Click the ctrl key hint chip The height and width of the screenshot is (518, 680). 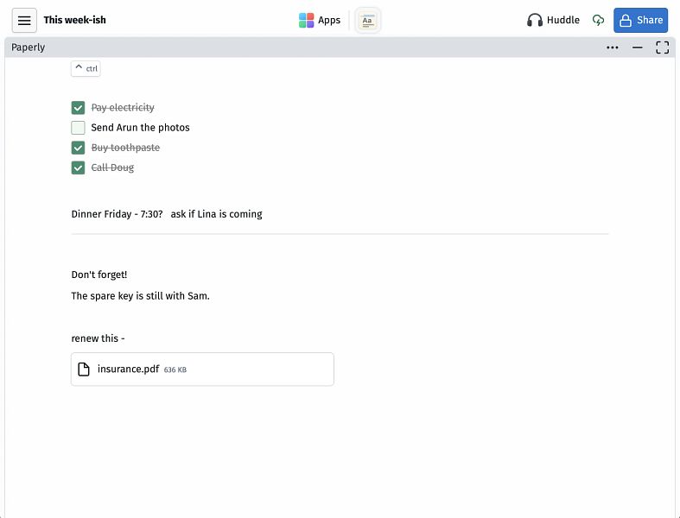(x=86, y=68)
